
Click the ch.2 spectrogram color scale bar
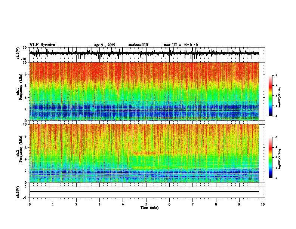[x=270, y=158]
